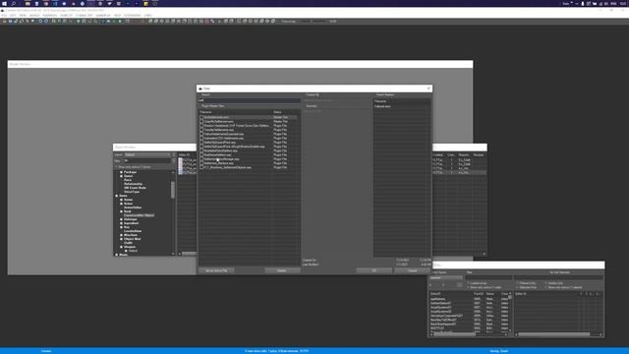Image resolution: width=629 pixels, height=354 pixels.
Task: Toggle Show only active cells in Cell View
Action: point(468,287)
